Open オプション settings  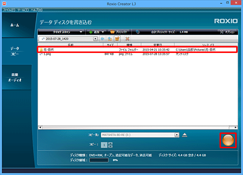pyautogui.click(x=227, y=32)
